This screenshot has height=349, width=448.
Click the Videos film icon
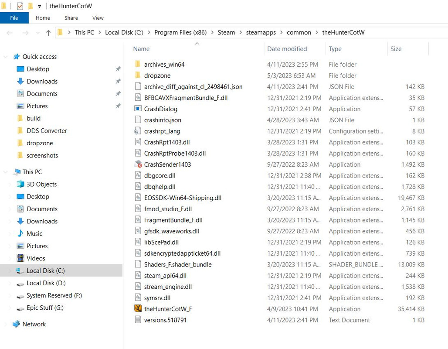pos(20,258)
